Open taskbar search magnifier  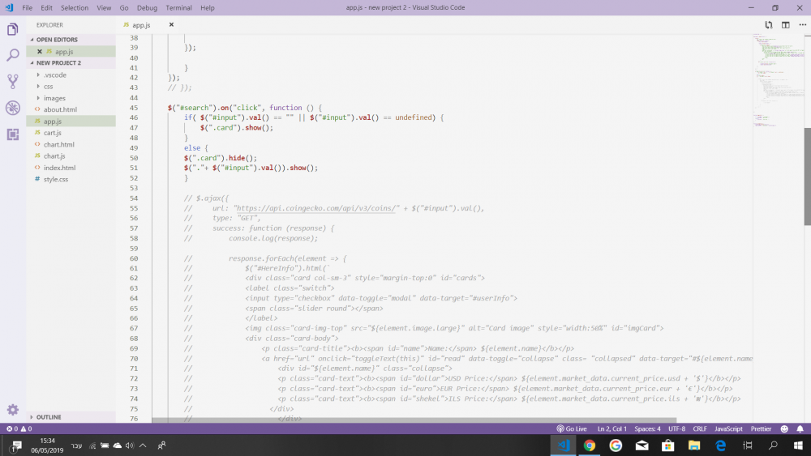[773, 445]
